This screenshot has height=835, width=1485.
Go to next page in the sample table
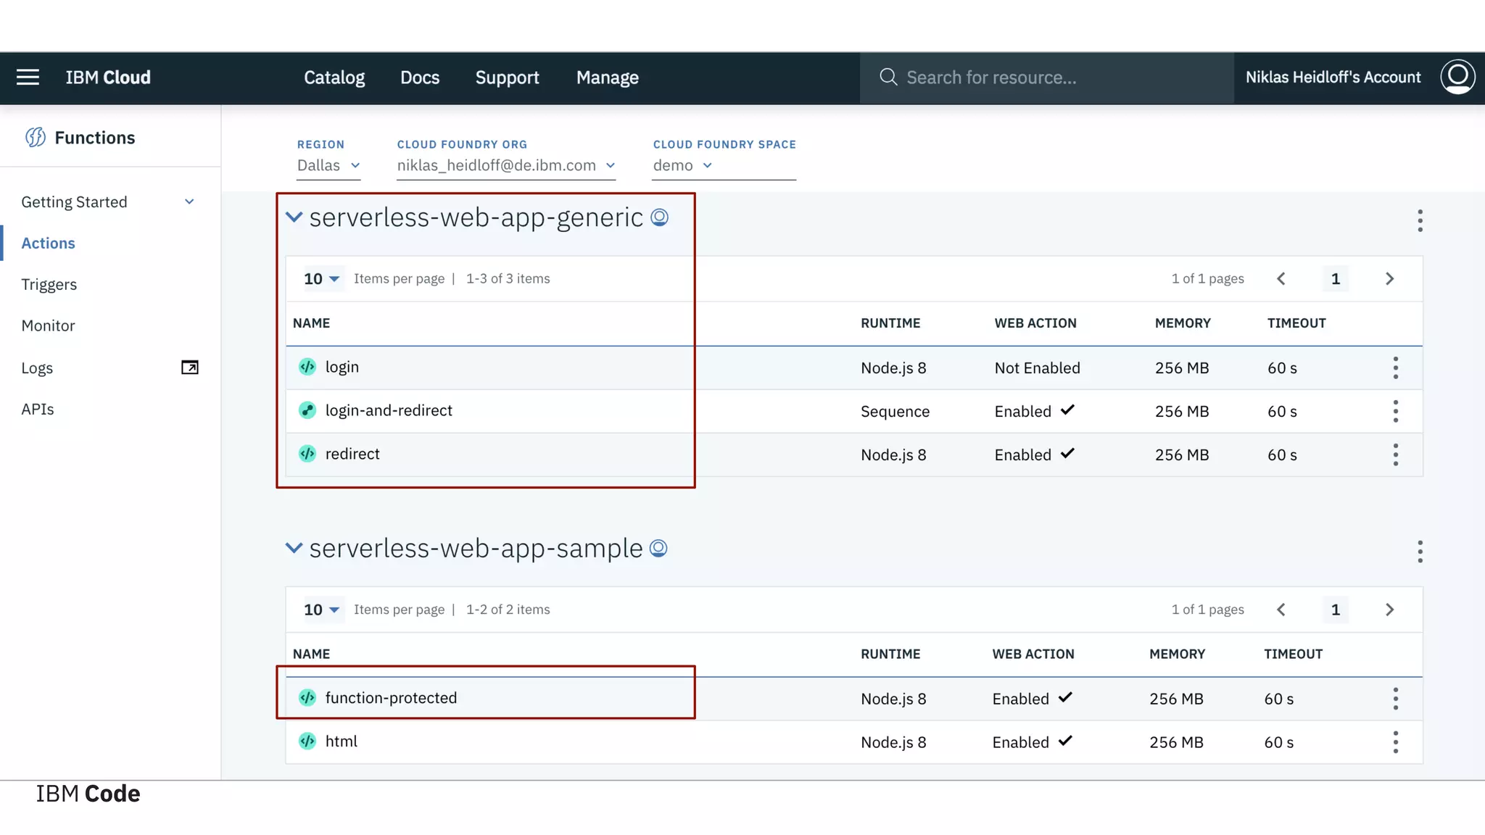point(1389,610)
